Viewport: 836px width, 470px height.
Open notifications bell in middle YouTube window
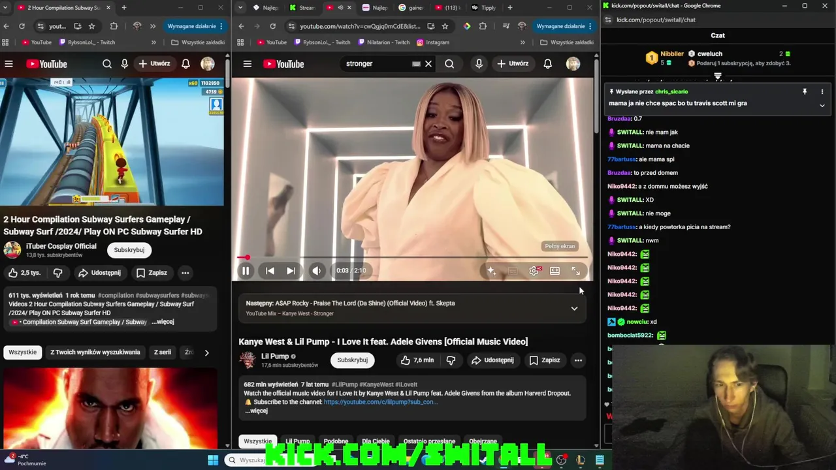coord(548,64)
